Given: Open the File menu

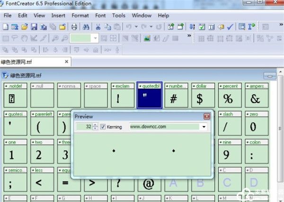Looking at the screenshot, I should [8, 16].
